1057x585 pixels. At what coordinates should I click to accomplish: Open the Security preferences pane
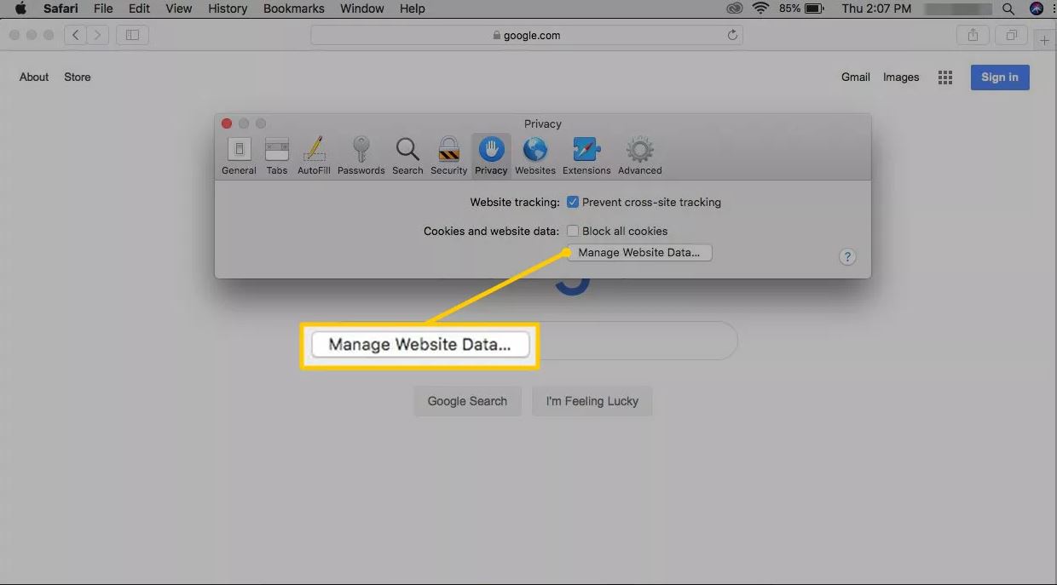(448, 155)
